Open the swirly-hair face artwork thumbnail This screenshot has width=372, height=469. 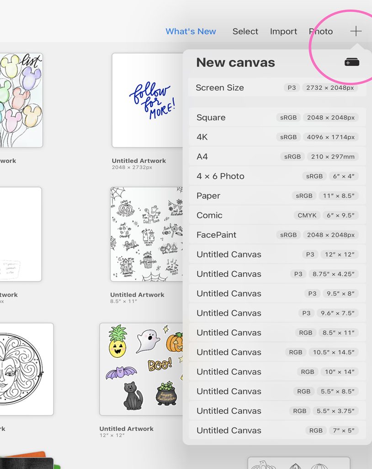(x=27, y=369)
